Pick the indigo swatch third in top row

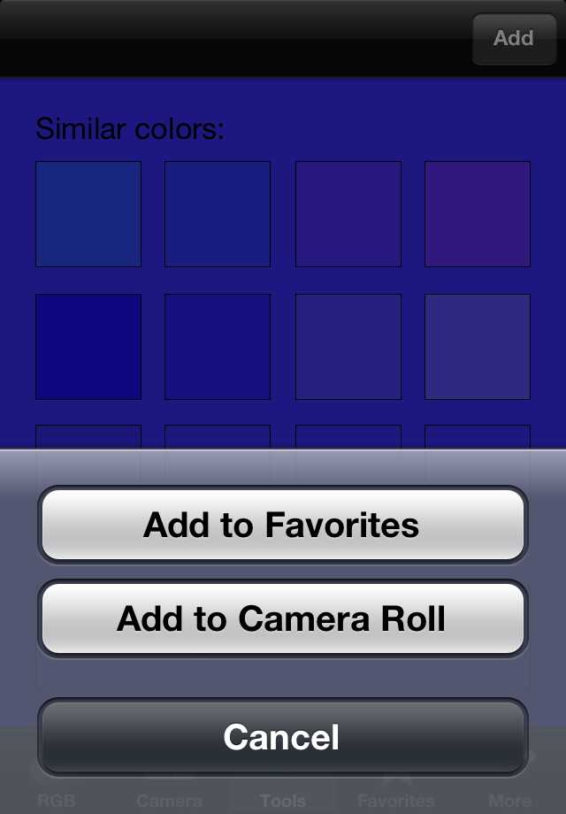[x=348, y=214]
